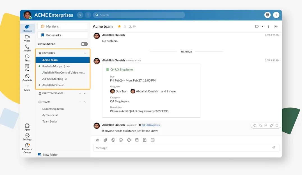The height and width of the screenshot is (175, 302).
Task: Expand the Direct Messages section
Action: point(85,93)
